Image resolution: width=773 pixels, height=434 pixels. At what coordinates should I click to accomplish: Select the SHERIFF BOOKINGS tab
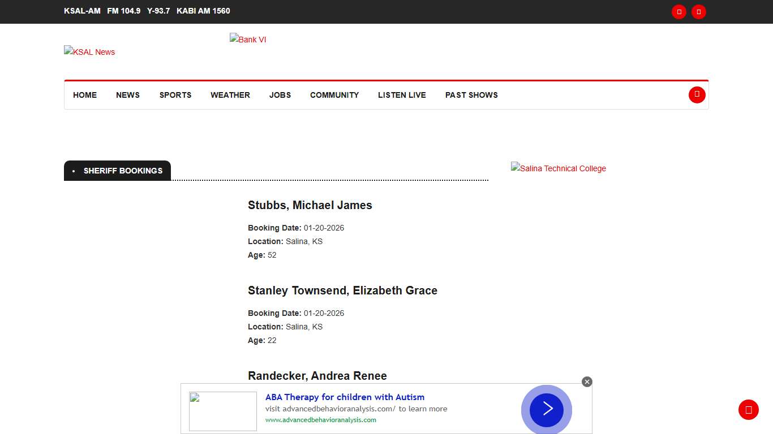tap(123, 171)
